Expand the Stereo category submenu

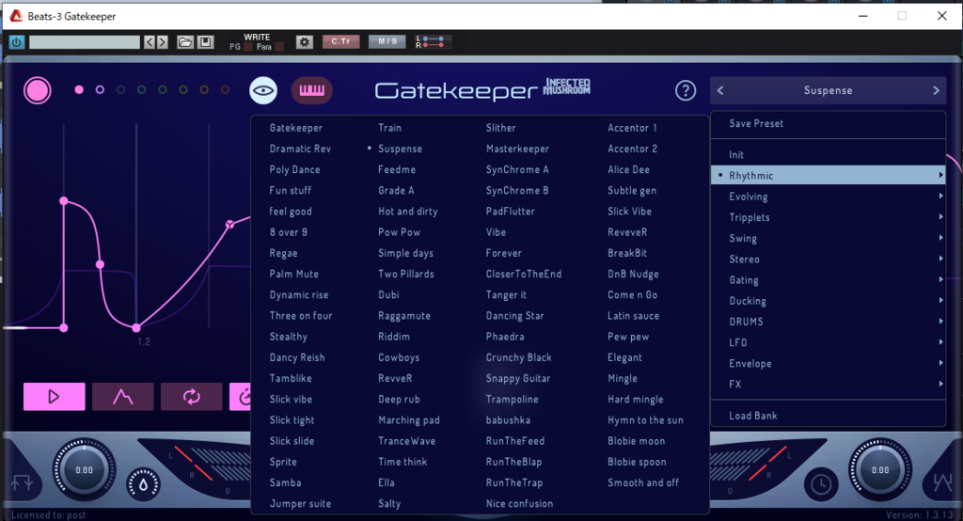point(828,260)
